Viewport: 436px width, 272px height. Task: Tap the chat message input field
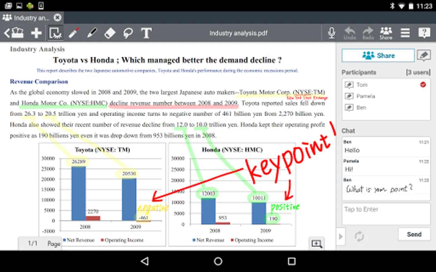click(x=386, y=214)
